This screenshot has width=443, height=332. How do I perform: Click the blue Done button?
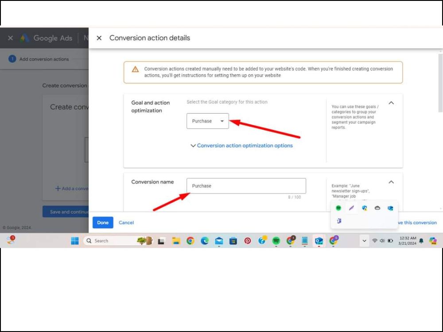[103, 223]
